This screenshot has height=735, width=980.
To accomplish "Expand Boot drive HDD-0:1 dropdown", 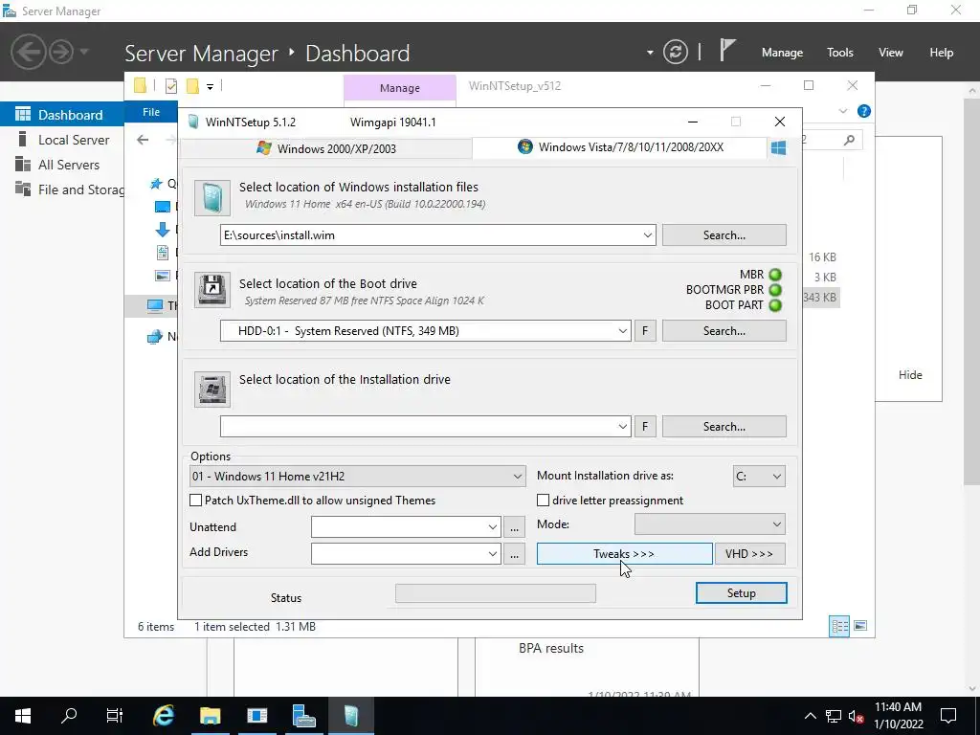I will coord(622,330).
